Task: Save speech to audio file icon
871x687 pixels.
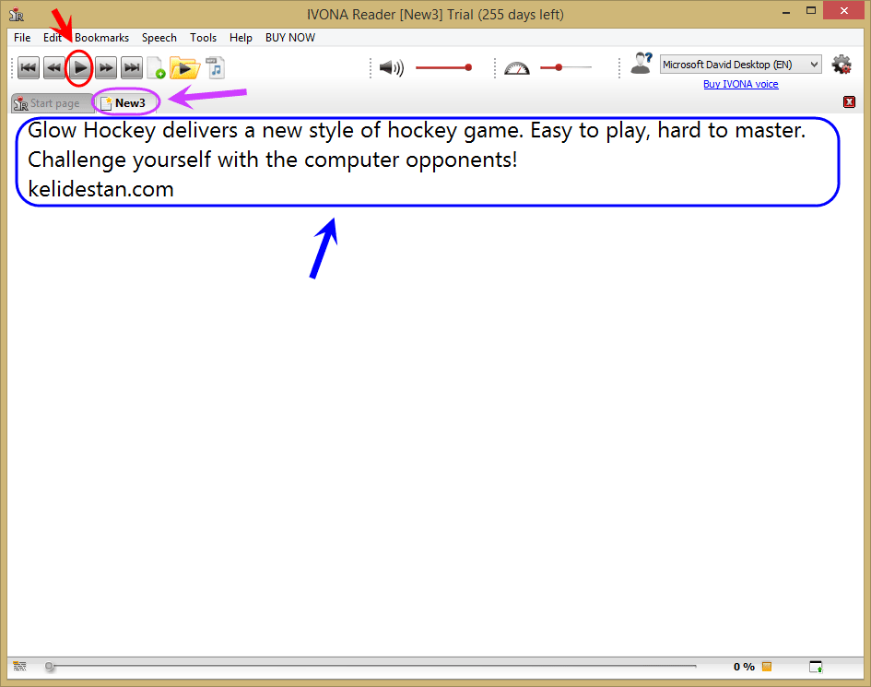Action: click(x=215, y=68)
